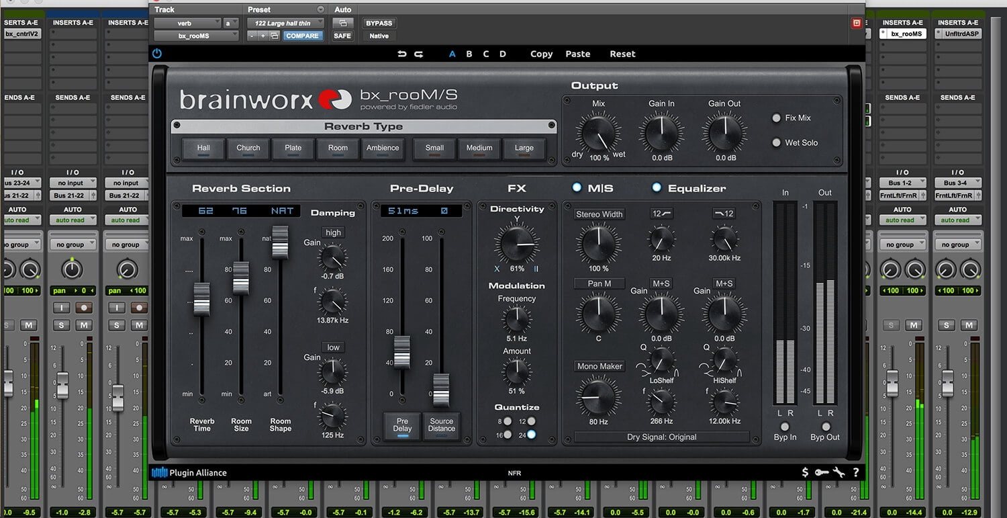Adjust the LoShelf Q knob
This screenshot has height=518, width=1007.
[x=661, y=361]
